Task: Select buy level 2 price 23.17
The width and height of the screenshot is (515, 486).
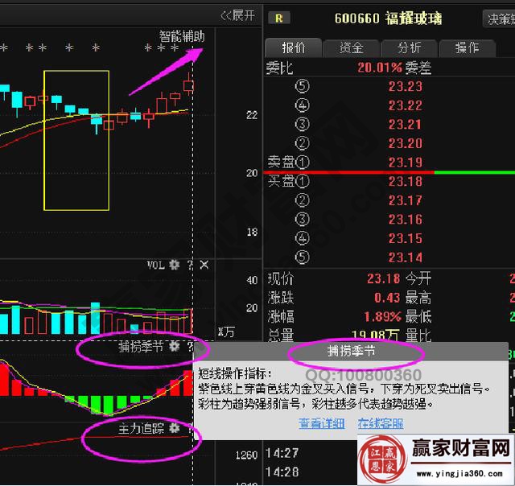Action: [405, 200]
